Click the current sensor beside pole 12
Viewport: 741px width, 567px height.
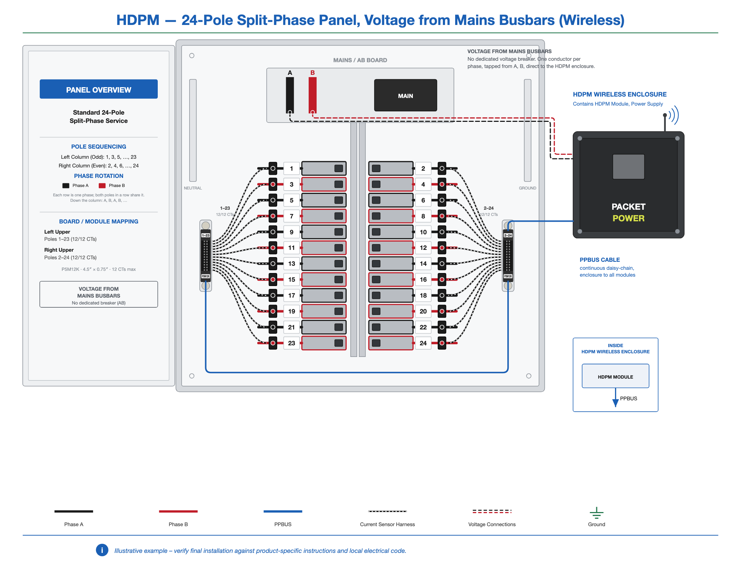click(x=442, y=248)
